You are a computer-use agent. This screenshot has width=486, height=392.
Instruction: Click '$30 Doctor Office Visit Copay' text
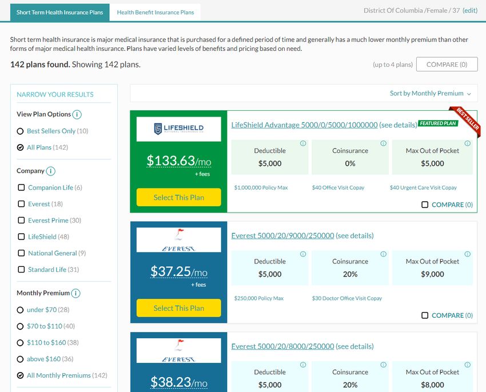coord(347,298)
